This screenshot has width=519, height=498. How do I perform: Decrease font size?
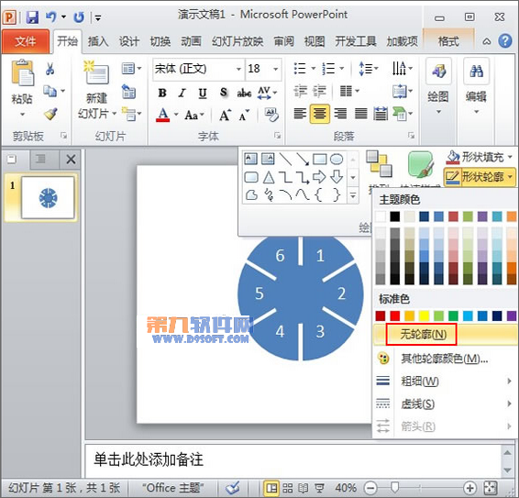[244, 116]
